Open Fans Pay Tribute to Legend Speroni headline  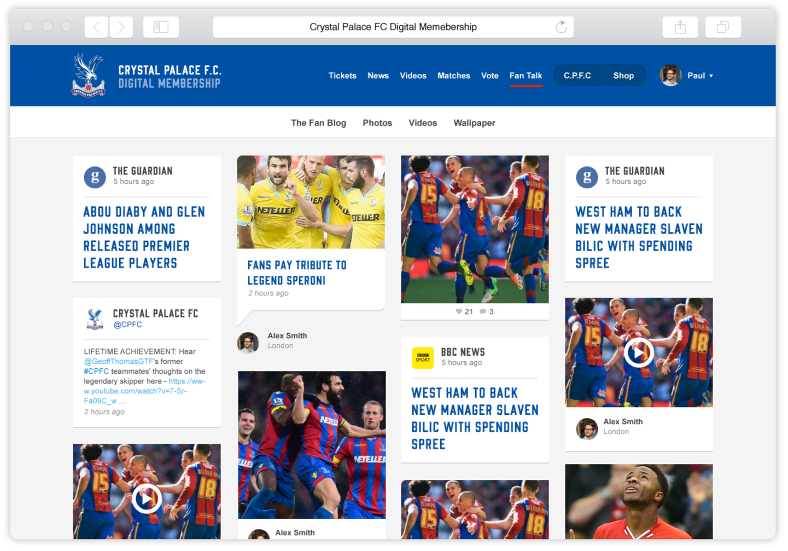coord(297,272)
